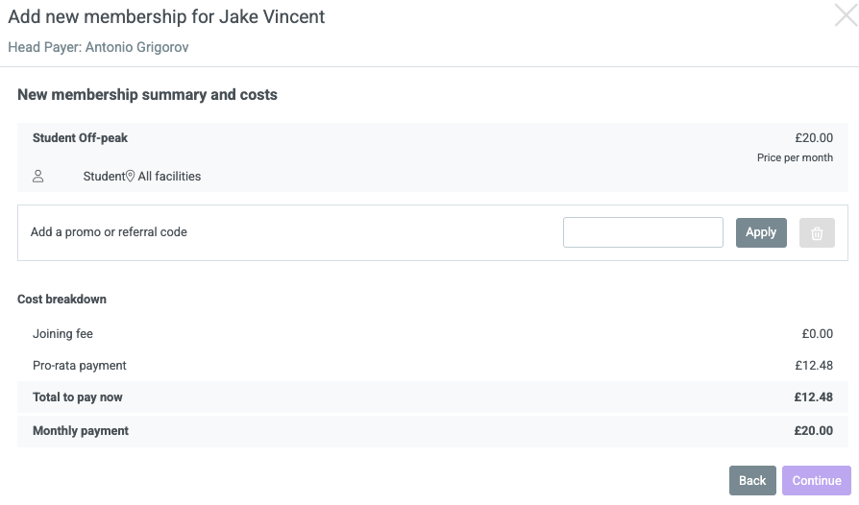Image resolution: width=859 pixels, height=505 pixels.
Task: Go back to the previous step
Action: click(x=752, y=480)
